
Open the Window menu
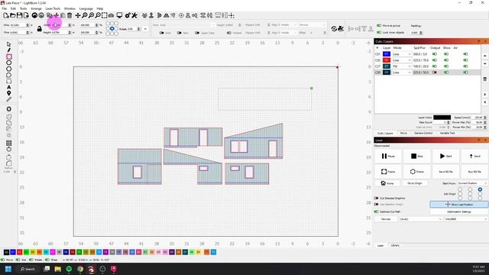(70, 8)
